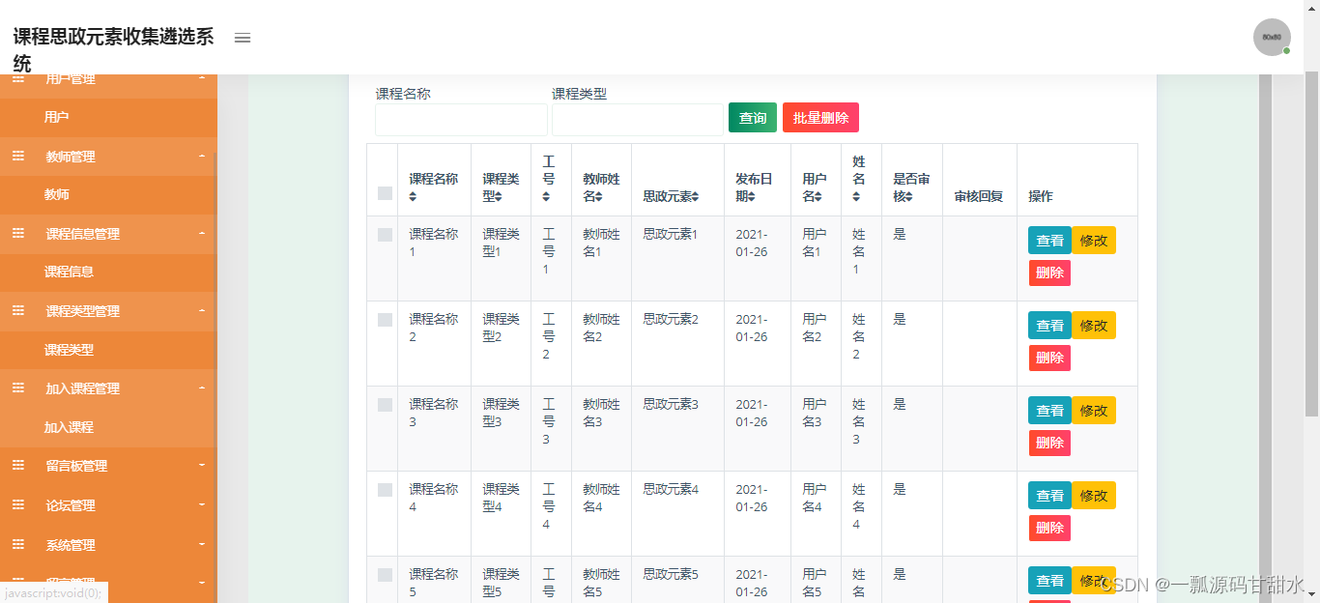Image resolution: width=1320 pixels, height=603 pixels.
Task: Click the grid icon beside 课程信息管理
Action: click(x=16, y=233)
